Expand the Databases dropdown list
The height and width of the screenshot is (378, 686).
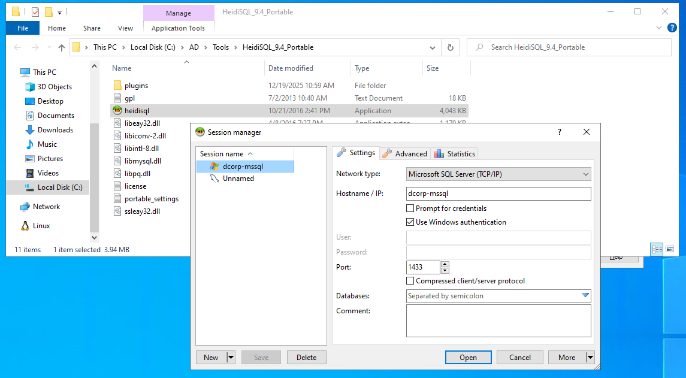point(585,295)
